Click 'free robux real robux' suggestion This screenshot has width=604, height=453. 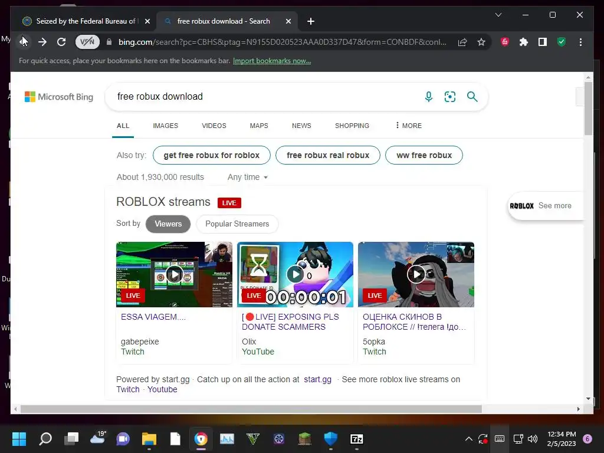pos(328,155)
